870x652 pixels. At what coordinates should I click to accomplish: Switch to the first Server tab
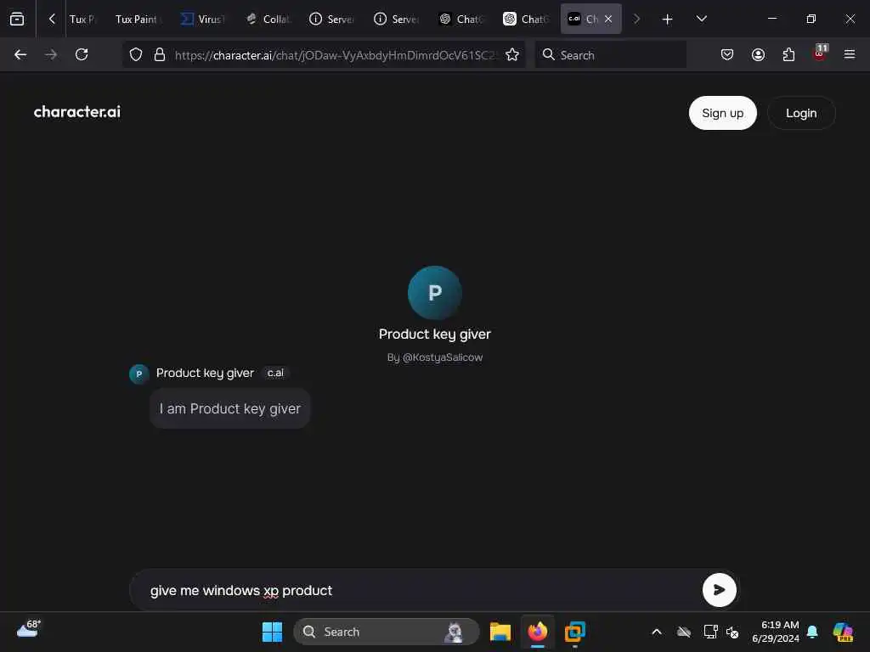332,20
